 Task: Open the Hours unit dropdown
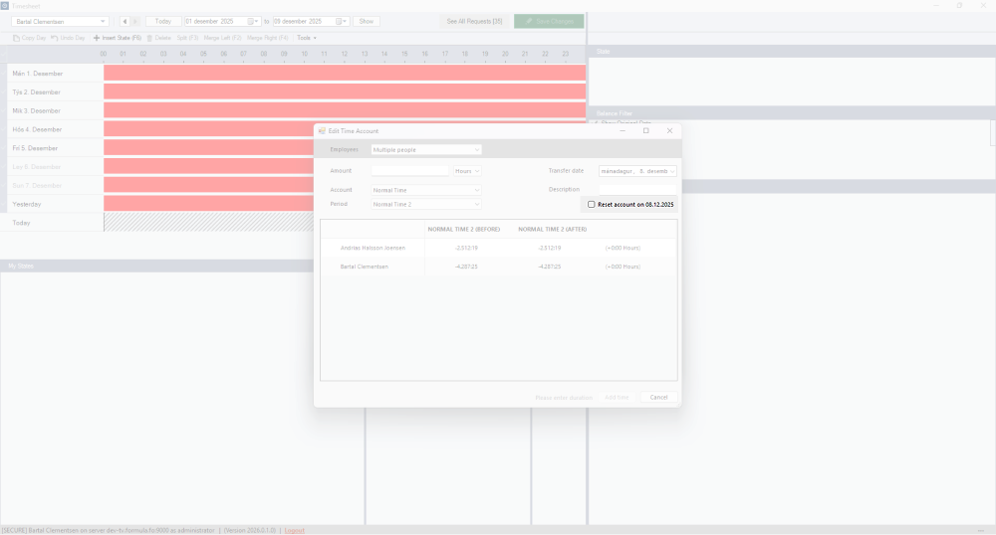point(467,171)
